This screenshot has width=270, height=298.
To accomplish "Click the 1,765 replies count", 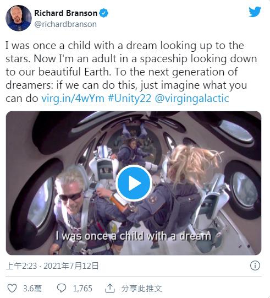I will pos(82,288).
